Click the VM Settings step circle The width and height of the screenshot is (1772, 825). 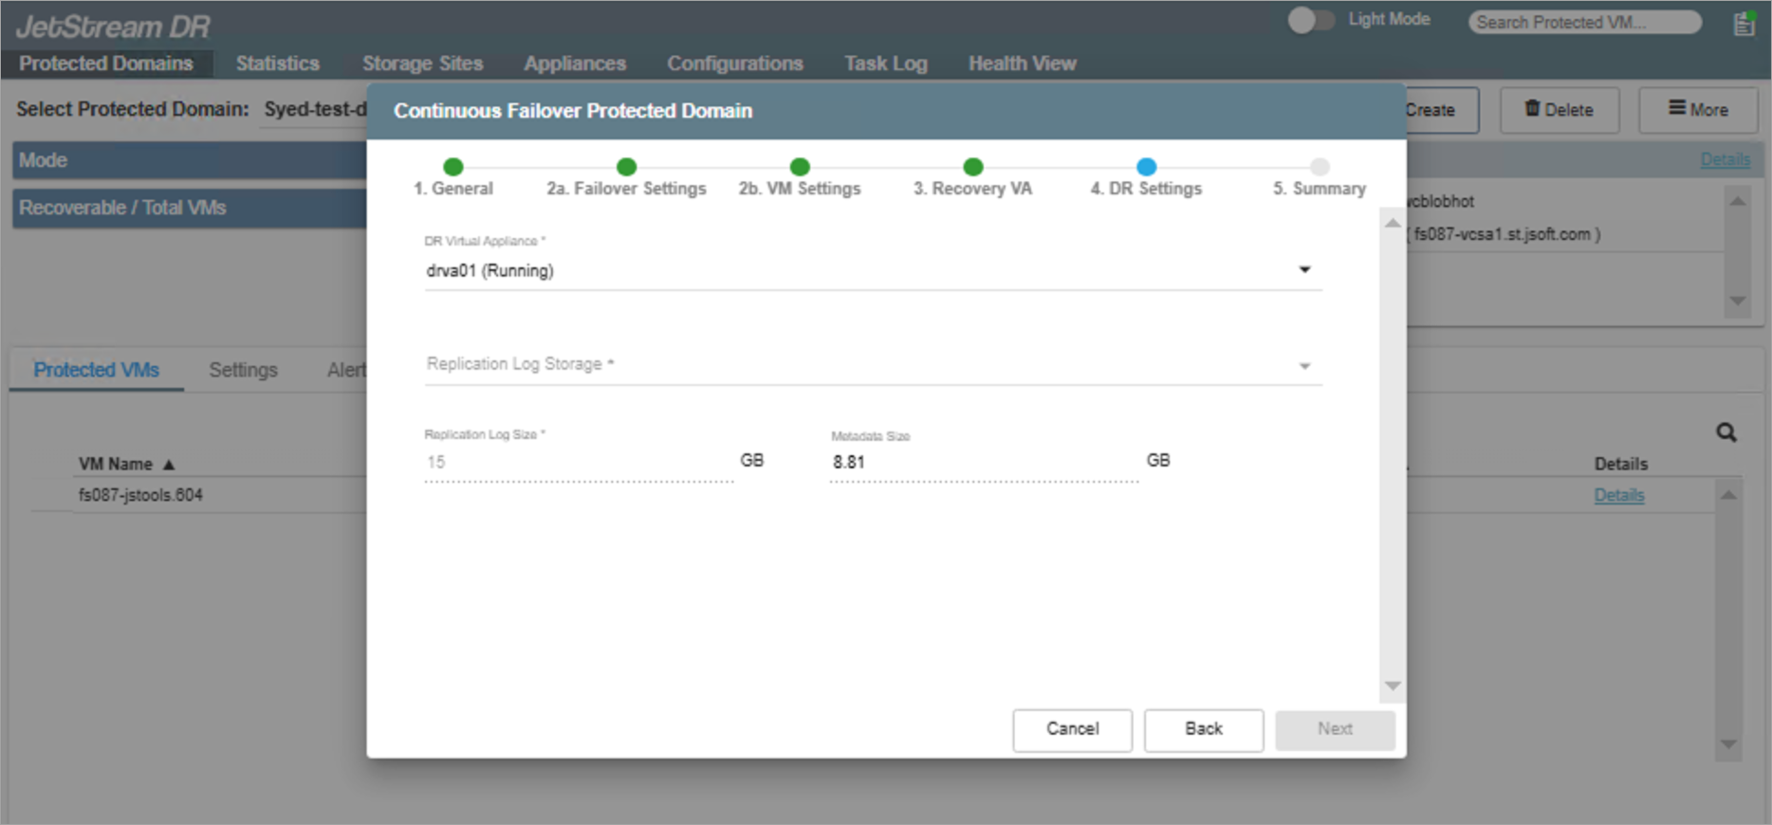pyautogui.click(x=800, y=167)
